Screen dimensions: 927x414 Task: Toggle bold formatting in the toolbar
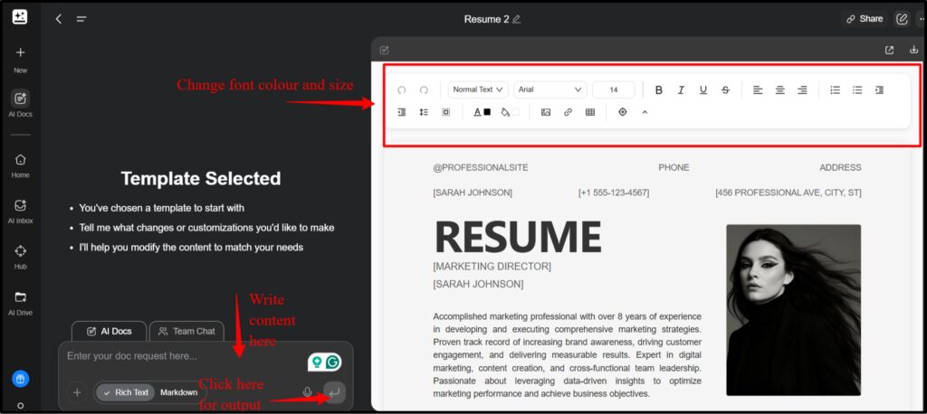658,89
